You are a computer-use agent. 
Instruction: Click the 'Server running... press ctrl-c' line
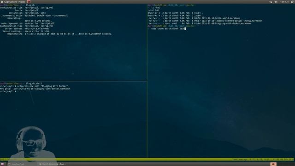tap(26, 31)
